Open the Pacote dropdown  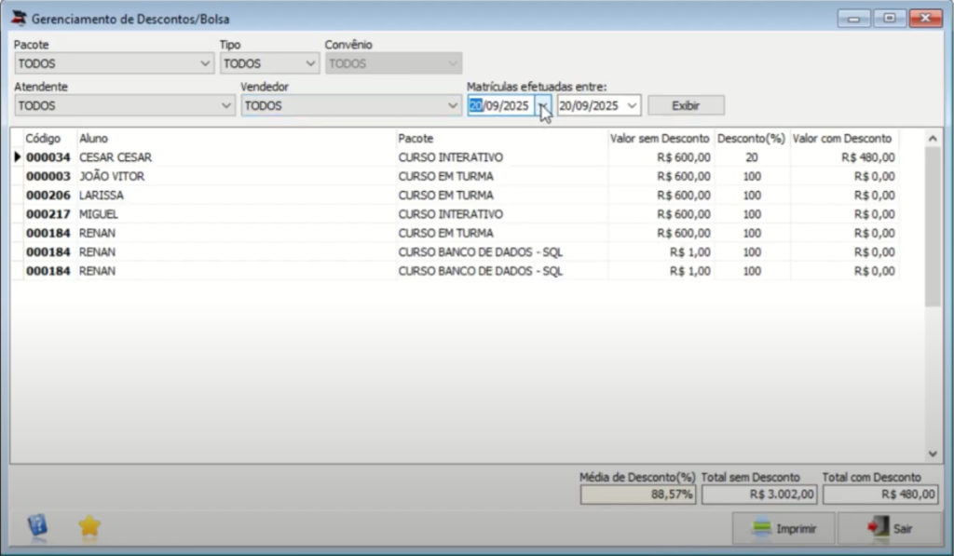pos(114,63)
